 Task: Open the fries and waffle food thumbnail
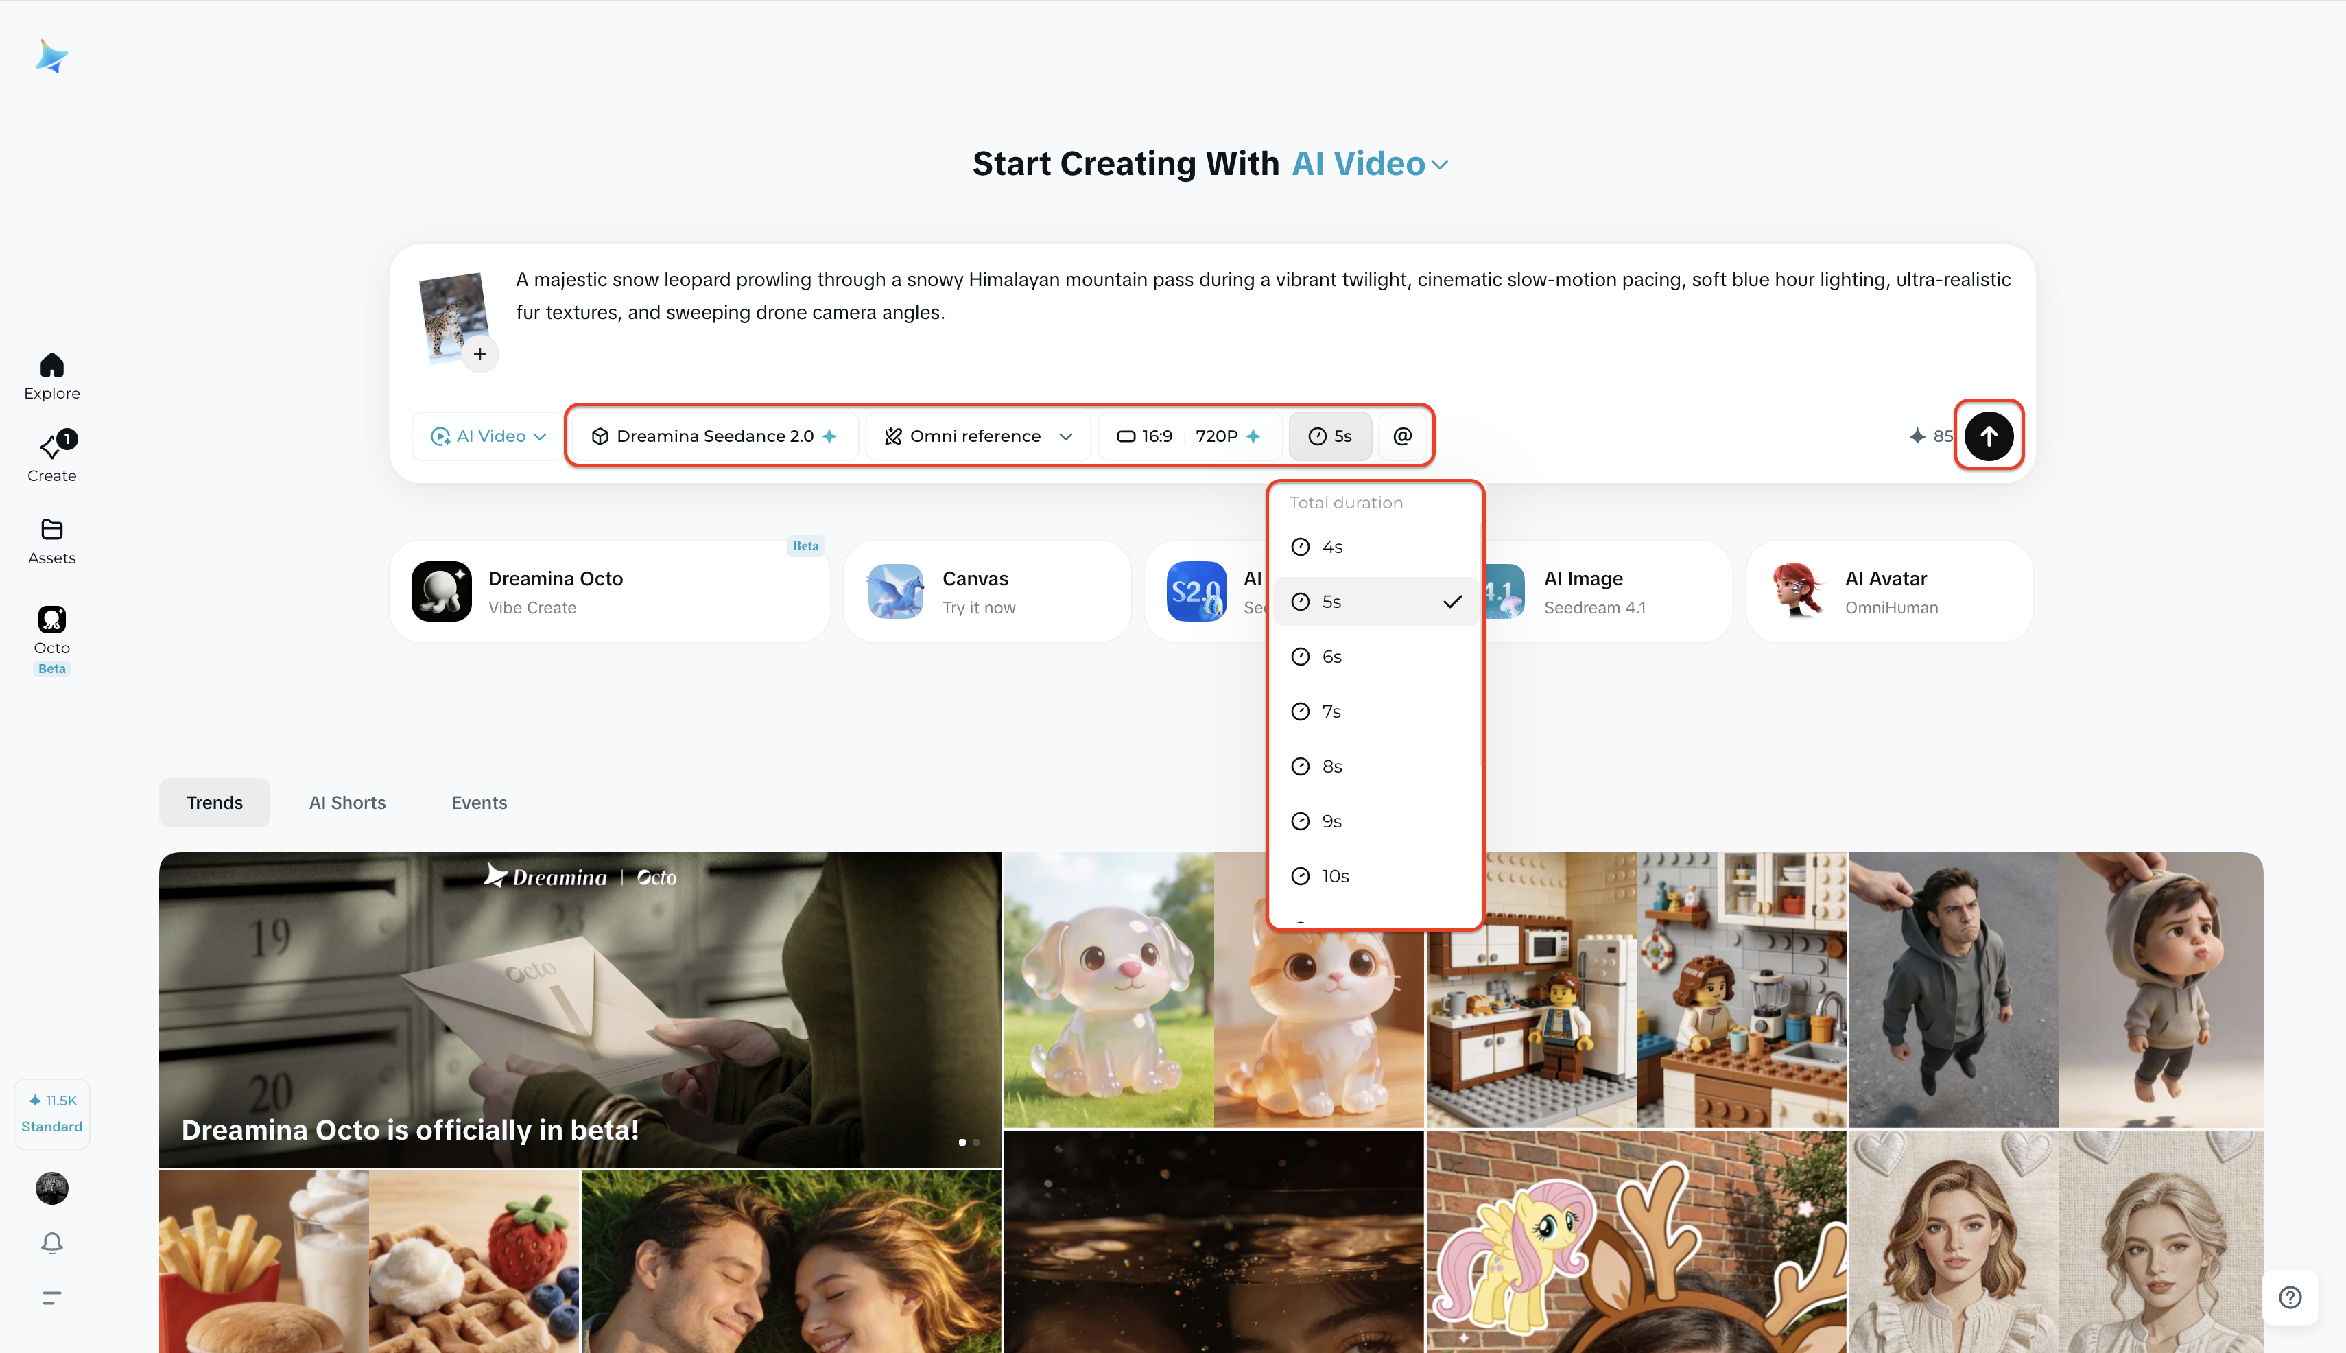pyautogui.click(x=369, y=1262)
